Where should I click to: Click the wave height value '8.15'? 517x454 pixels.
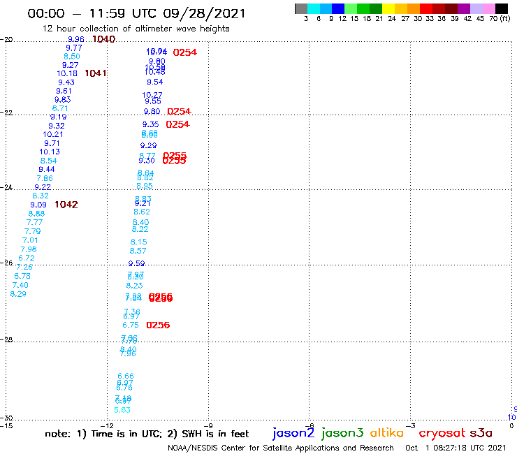pos(139,242)
